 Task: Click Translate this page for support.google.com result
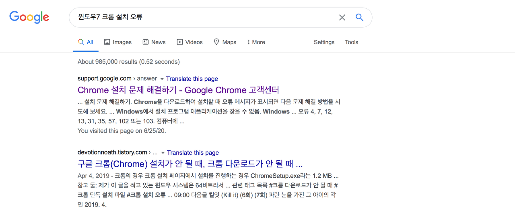[x=192, y=79]
